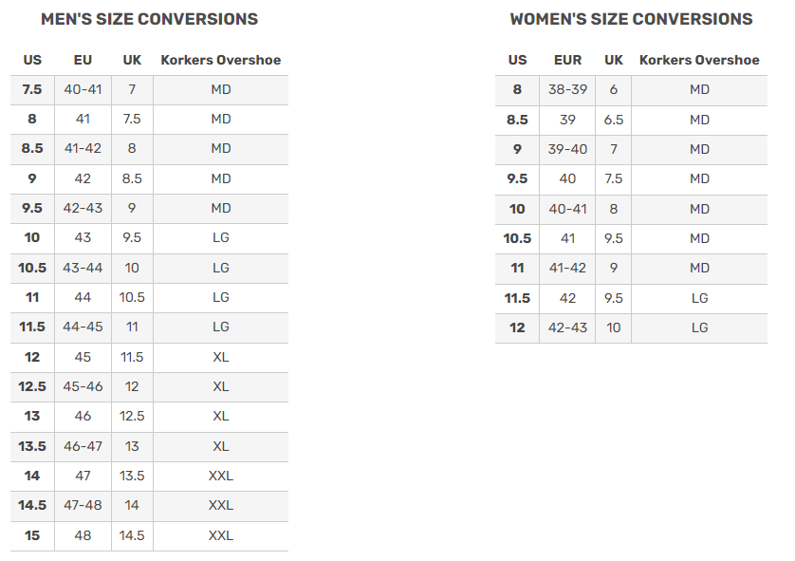The width and height of the screenshot is (795, 561).
Task: Click the women's US column header
Action: 517,60
